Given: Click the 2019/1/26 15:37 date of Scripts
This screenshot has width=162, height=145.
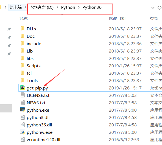Looking at the screenshot, I should pyautogui.click(x=125, y=66).
